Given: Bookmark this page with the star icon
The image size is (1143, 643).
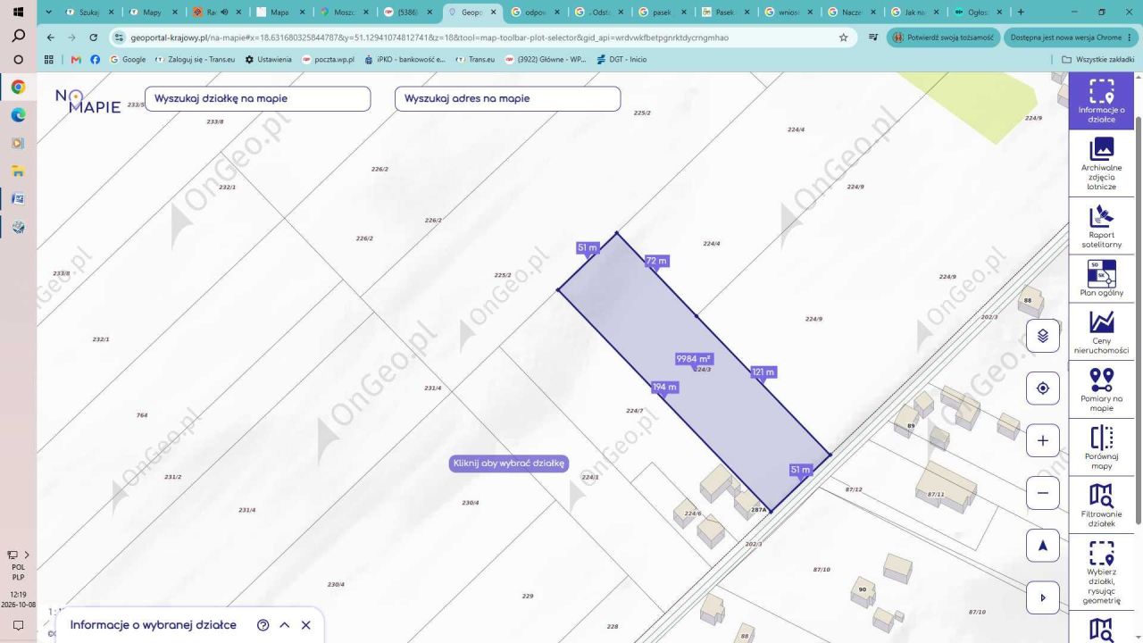Looking at the screenshot, I should pyautogui.click(x=843, y=38).
